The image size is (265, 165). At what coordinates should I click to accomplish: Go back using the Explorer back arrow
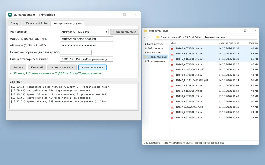pos(145,37)
